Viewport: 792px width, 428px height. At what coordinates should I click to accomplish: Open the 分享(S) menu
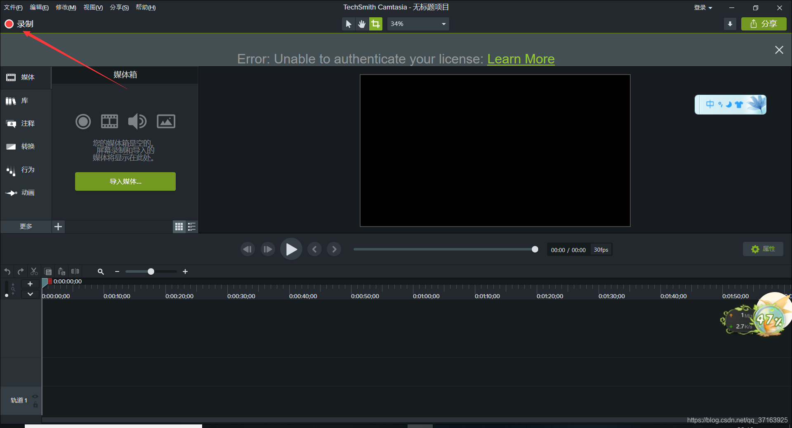click(x=119, y=7)
